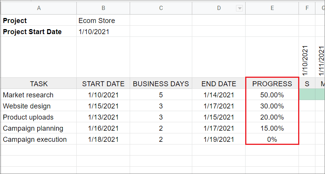
Task: Select the PROGRESS header cell
Action: [272, 84]
